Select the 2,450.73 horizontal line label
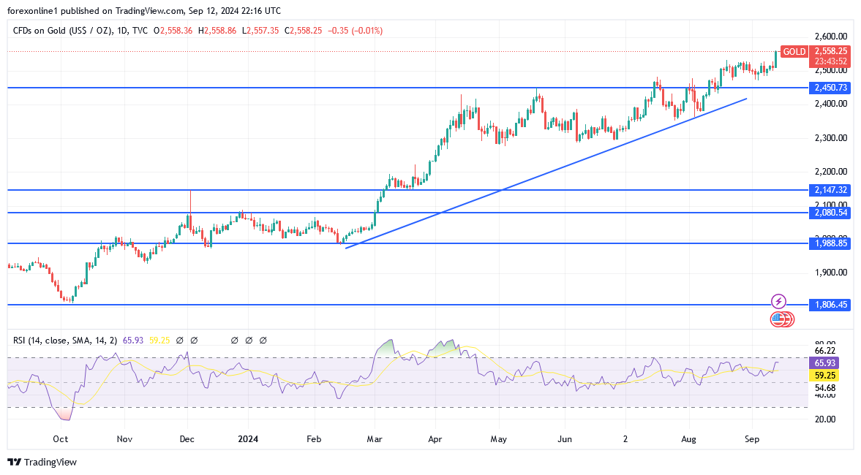 click(x=830, y=88)
